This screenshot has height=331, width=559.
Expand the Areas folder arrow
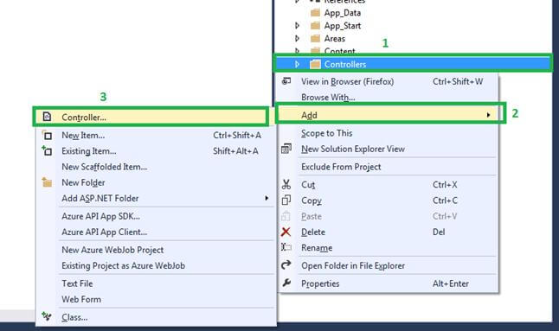297,38
